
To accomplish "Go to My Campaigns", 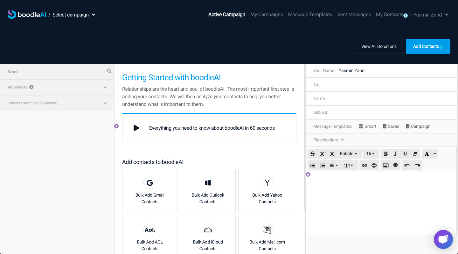I will click(267, 15).
